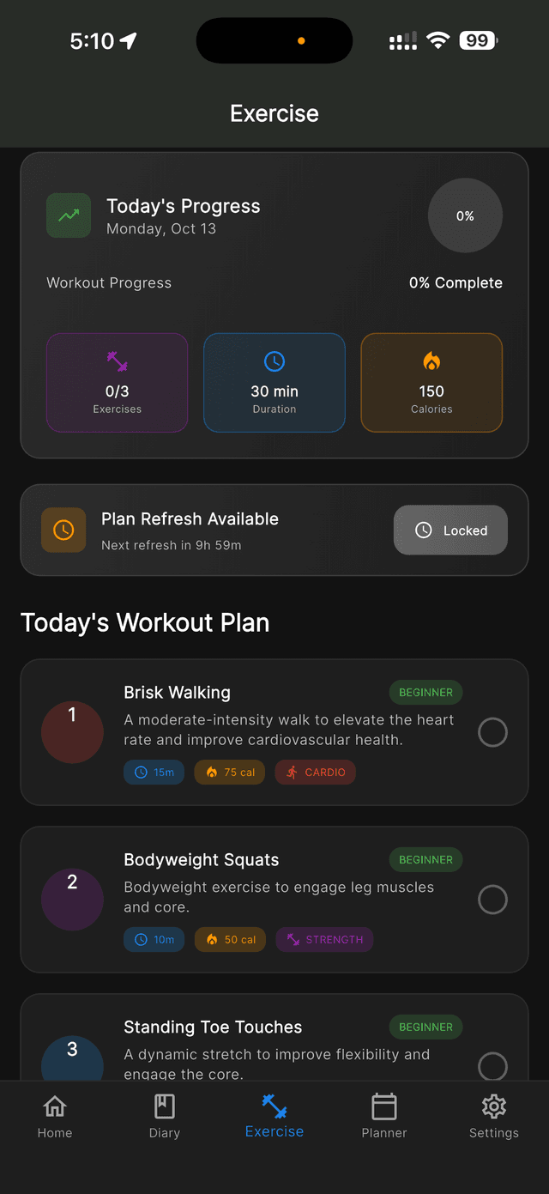
Task: Mark Brisk Walking as completed
Action: click(492, 732)
